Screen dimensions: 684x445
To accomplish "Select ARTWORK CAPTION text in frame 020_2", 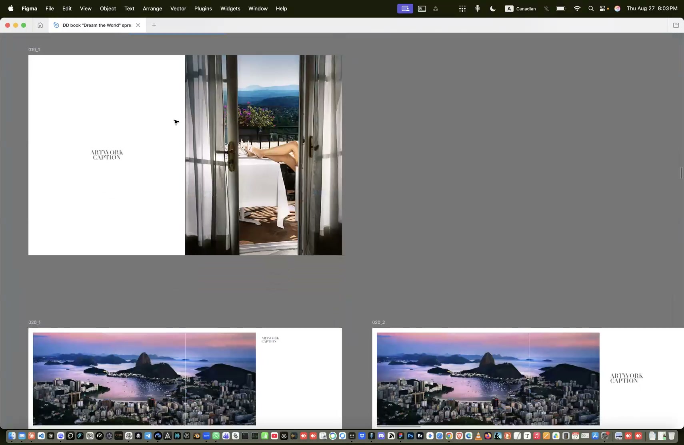I will point(626,378).
